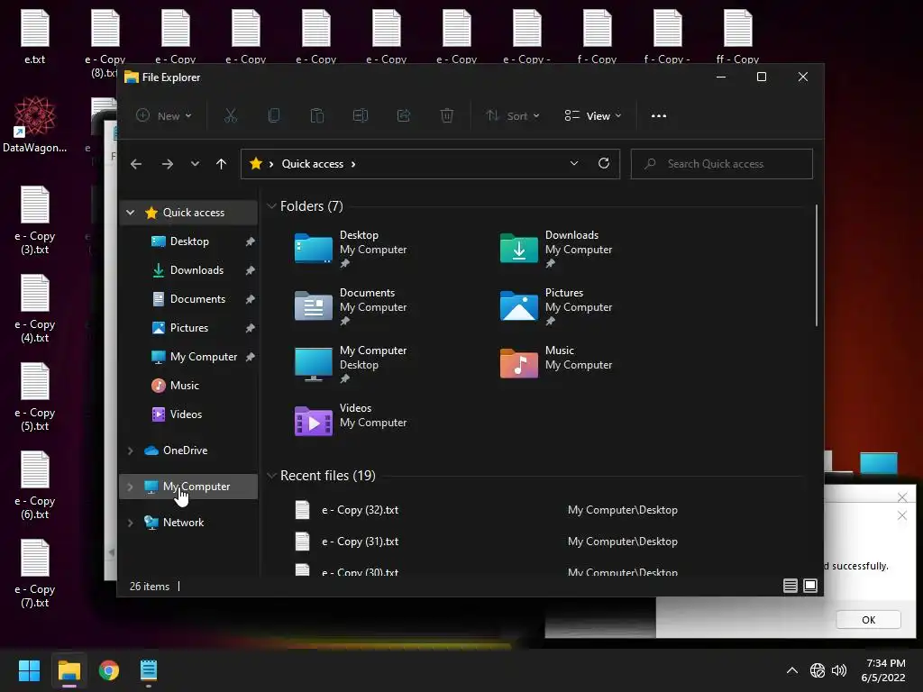Open the New dropdown menu
The width and height of the screenshot is (923, 692).
point(164,116)
